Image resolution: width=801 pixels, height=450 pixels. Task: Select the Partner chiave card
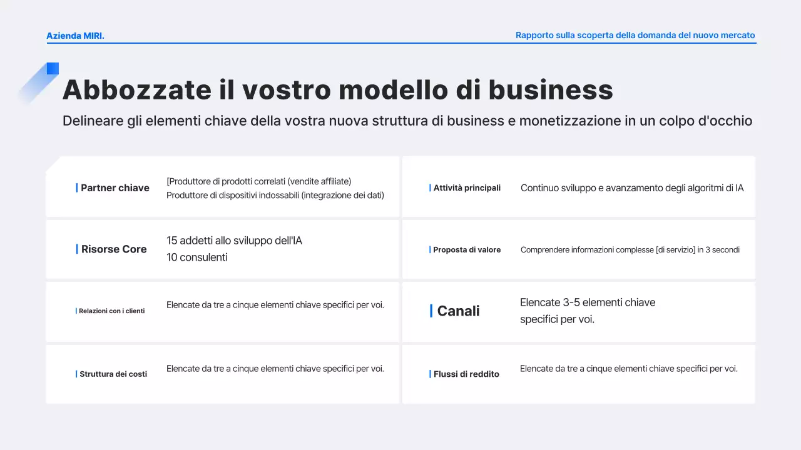tap(222, 187)
